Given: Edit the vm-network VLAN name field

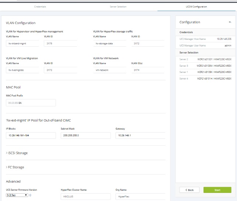Looking at the screenshot, I should tap(110, 70).
